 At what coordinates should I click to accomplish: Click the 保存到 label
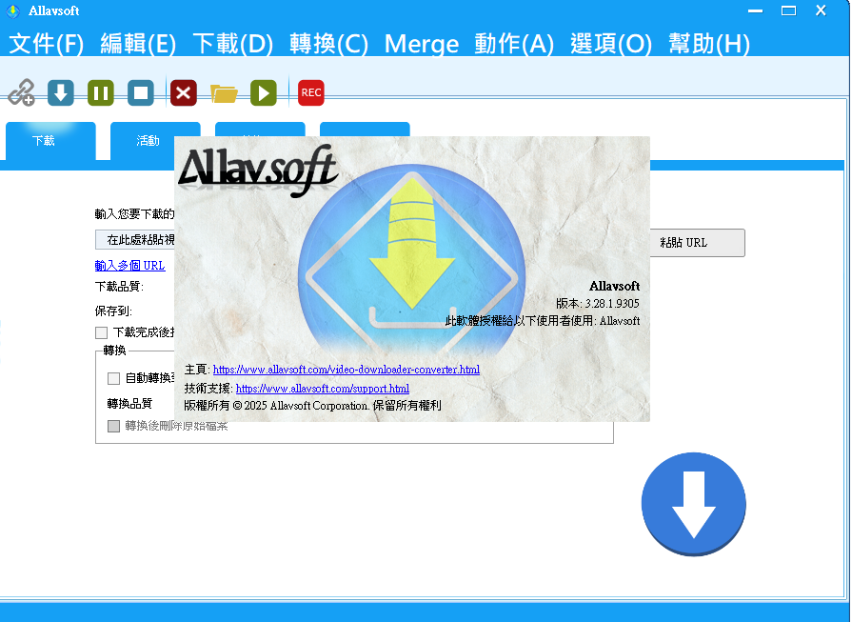113,311
